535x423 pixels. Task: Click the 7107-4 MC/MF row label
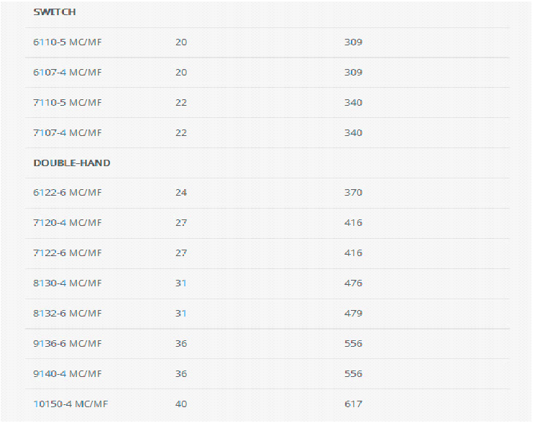tap(68, 133)
